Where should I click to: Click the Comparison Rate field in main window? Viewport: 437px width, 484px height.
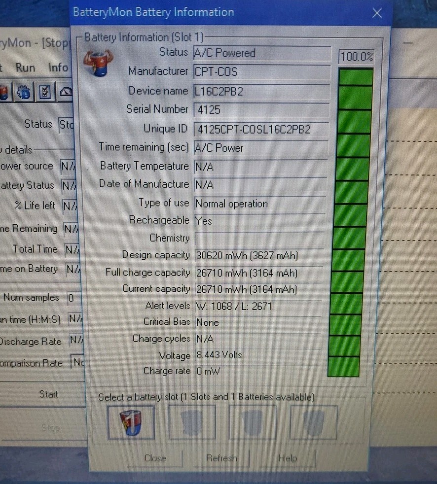(78, 362)
